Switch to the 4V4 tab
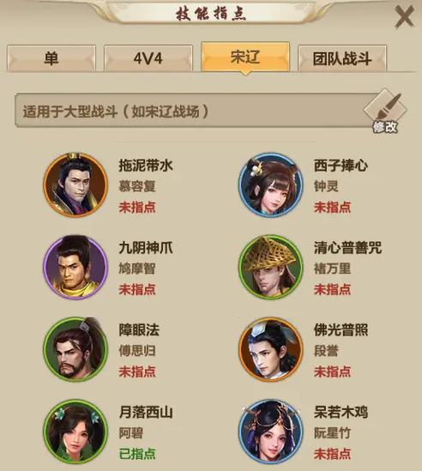 [148, 58]
